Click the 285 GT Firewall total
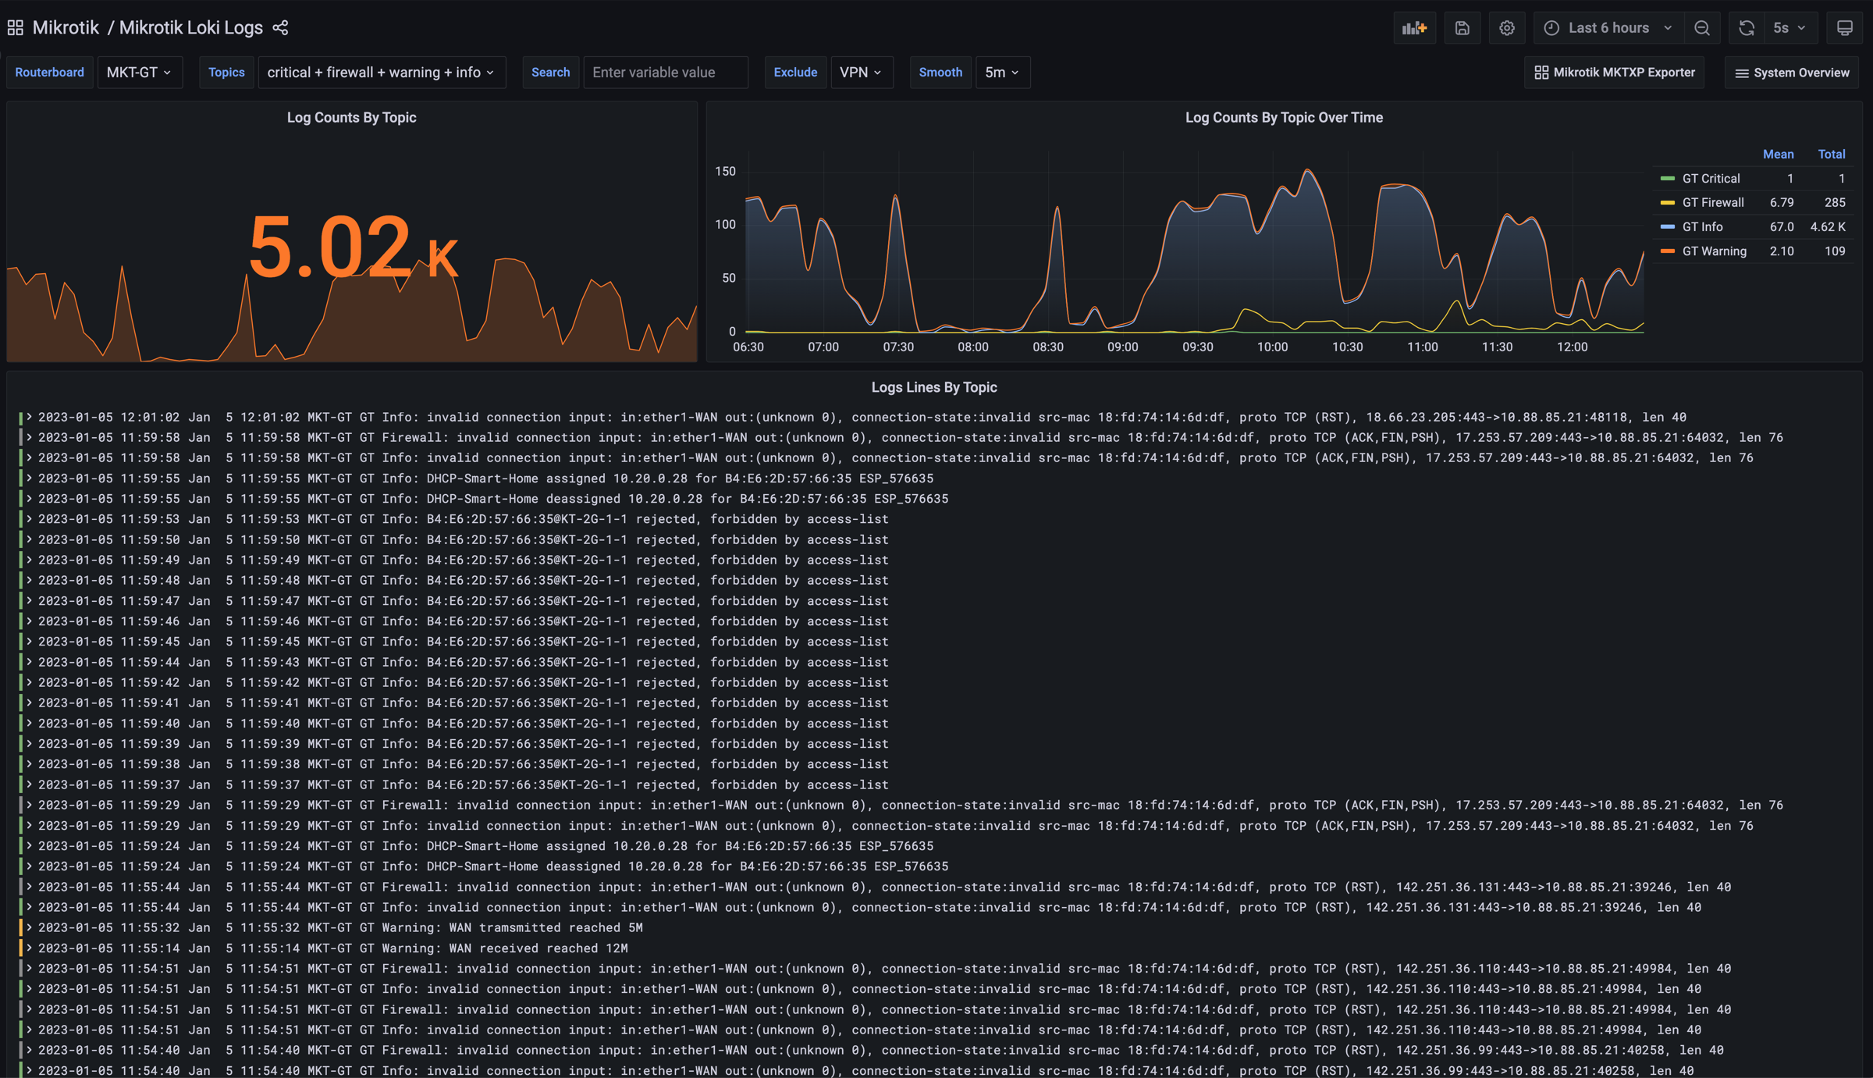 click(x=1835, y=203)
